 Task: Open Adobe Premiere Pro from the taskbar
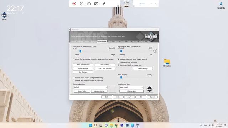pos(122,125)
